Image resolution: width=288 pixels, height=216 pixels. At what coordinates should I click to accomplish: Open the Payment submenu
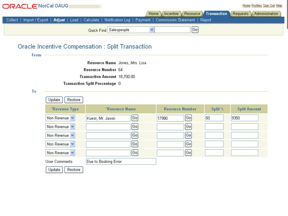point(143,20)
